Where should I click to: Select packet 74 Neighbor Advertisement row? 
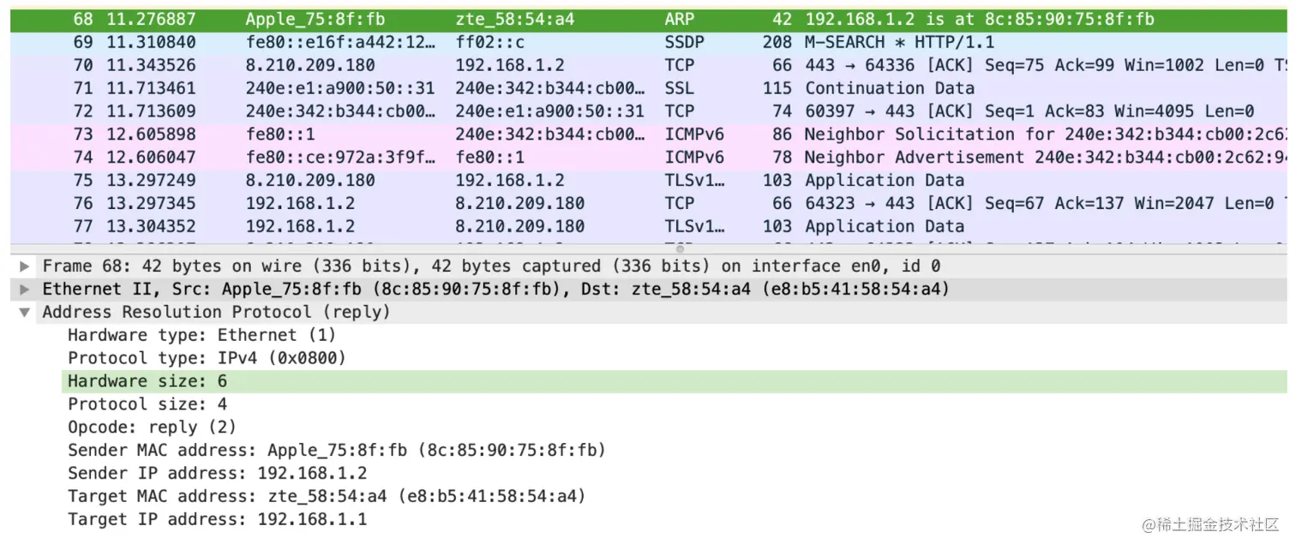(649, 158)
